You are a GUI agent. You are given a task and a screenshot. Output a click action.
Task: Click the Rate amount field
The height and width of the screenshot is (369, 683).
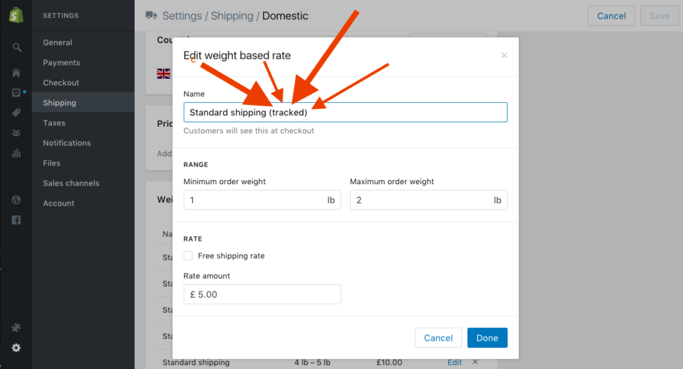coord(261,294)
